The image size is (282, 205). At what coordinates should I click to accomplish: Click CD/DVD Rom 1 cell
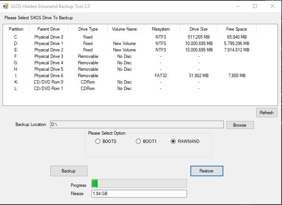(x=48, y=89)
